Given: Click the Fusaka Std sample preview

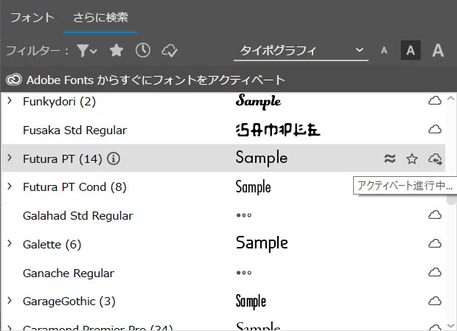Looking at the screenshot, I should point(278,130).
